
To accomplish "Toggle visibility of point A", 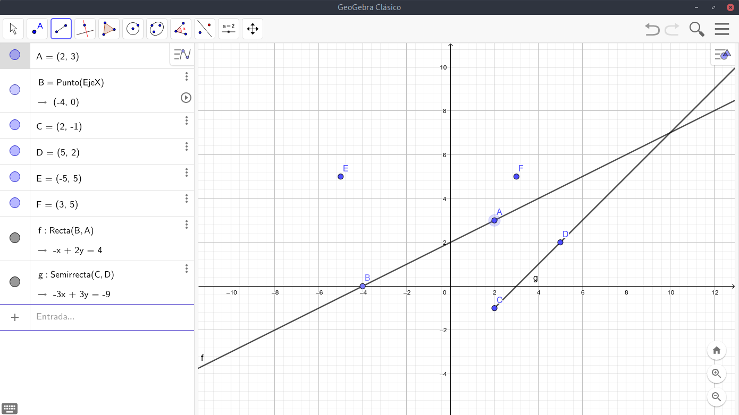I will point(15,55).
